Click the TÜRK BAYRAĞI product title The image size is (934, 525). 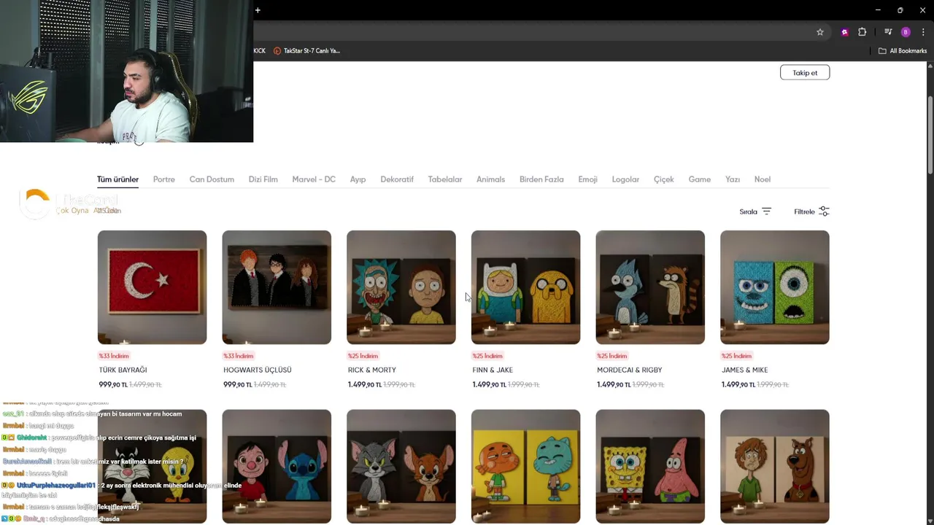(x=123, y=370)
